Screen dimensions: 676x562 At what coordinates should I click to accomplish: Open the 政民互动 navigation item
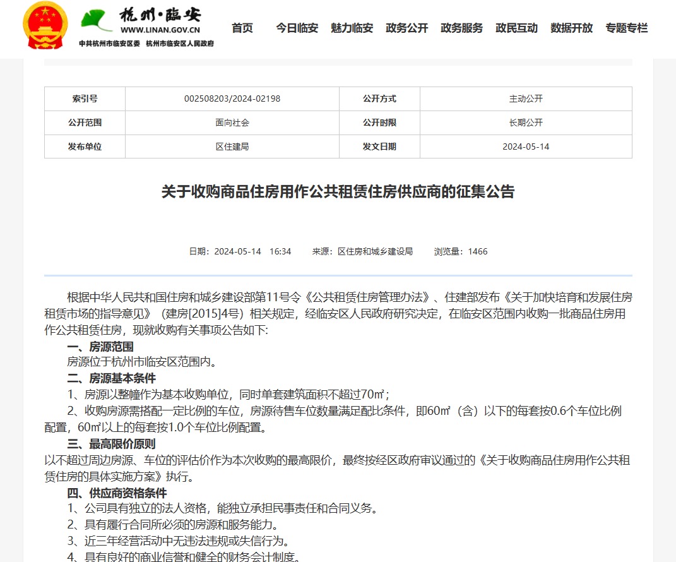click(x=516, y=28)
